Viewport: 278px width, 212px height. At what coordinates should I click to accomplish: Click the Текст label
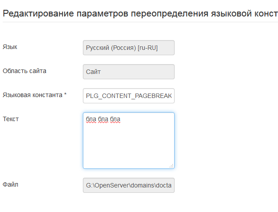[x=11, y=119]
